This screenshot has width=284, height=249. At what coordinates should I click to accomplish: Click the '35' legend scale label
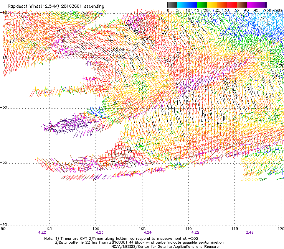point(236,10)
